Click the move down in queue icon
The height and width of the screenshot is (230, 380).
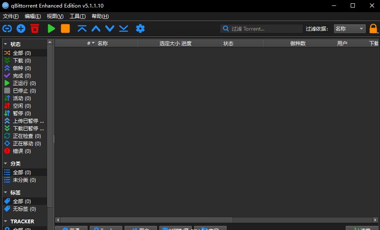tap(110, 28)
